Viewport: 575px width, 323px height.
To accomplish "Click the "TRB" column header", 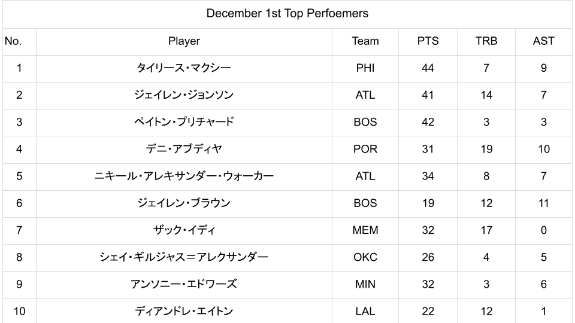I will click(x=486, y=41).
